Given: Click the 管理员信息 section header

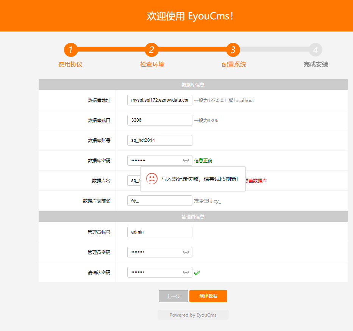Looking at the screenshot, I should click(193, 217).
